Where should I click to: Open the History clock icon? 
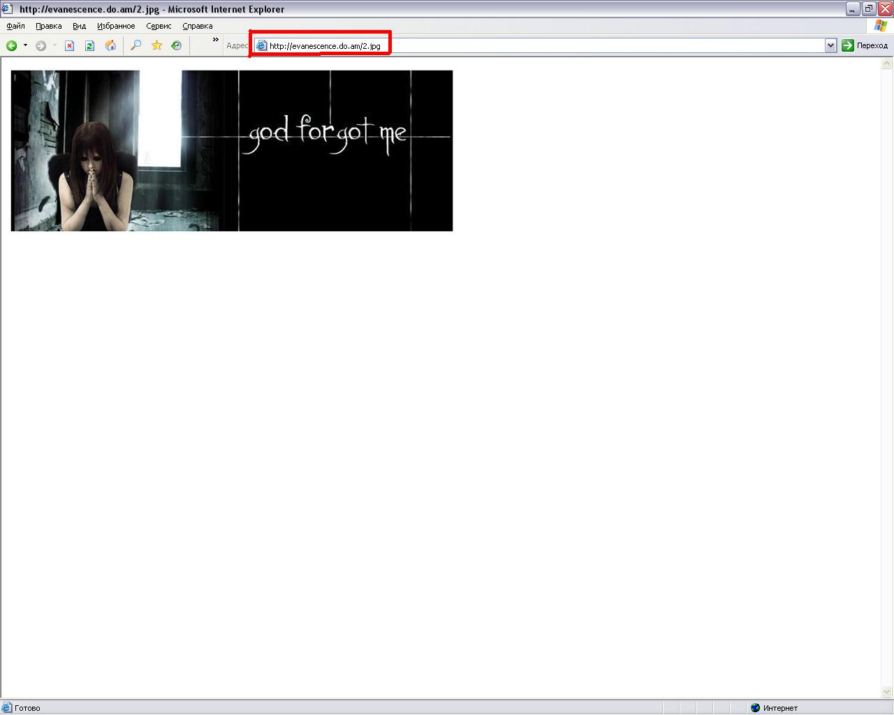pos(177,45)
